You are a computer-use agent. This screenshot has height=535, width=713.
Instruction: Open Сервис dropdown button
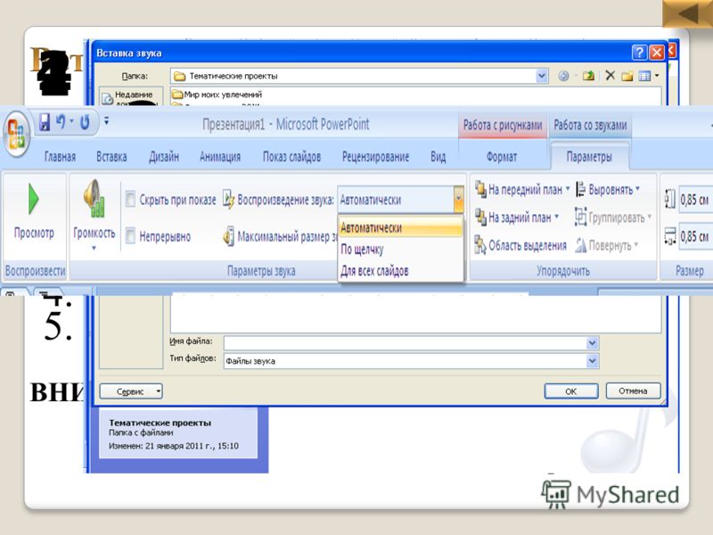131,391
